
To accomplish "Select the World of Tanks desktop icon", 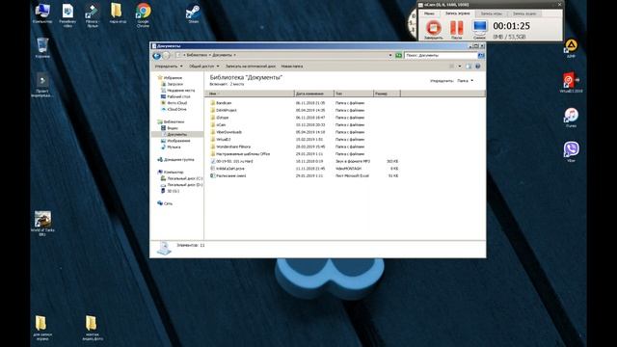I will 42,224.
